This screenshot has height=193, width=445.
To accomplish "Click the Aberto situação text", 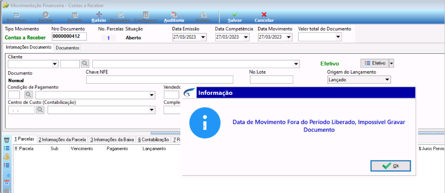I will coord(133,38).
